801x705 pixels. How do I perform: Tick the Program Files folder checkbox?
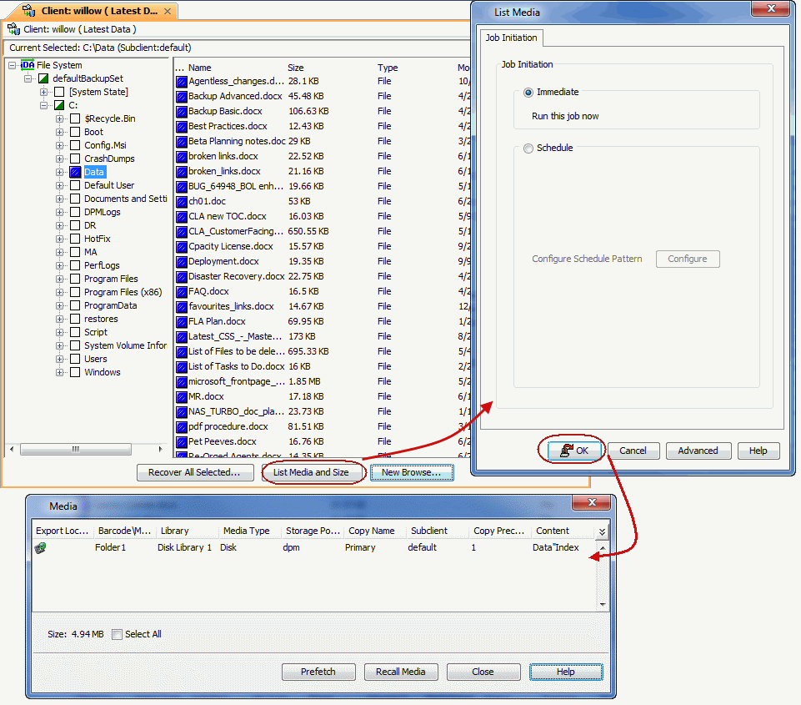click(75, 279)
